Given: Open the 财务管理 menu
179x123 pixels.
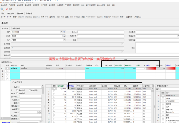Looking at the screenshot, I should click(76, 5).
